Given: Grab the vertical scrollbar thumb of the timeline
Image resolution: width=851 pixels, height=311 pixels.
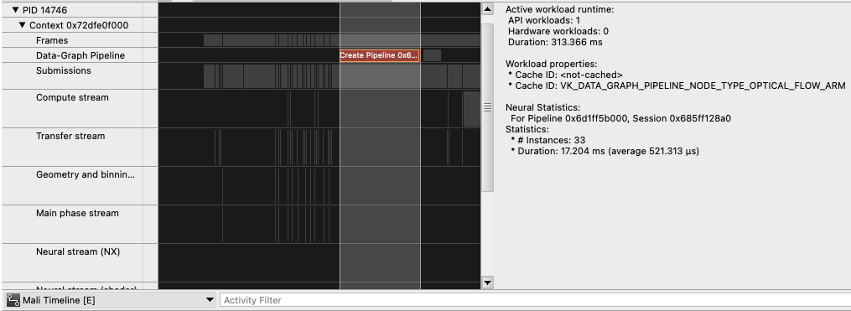Looking at the screenshot, I should tap(487, 107).
